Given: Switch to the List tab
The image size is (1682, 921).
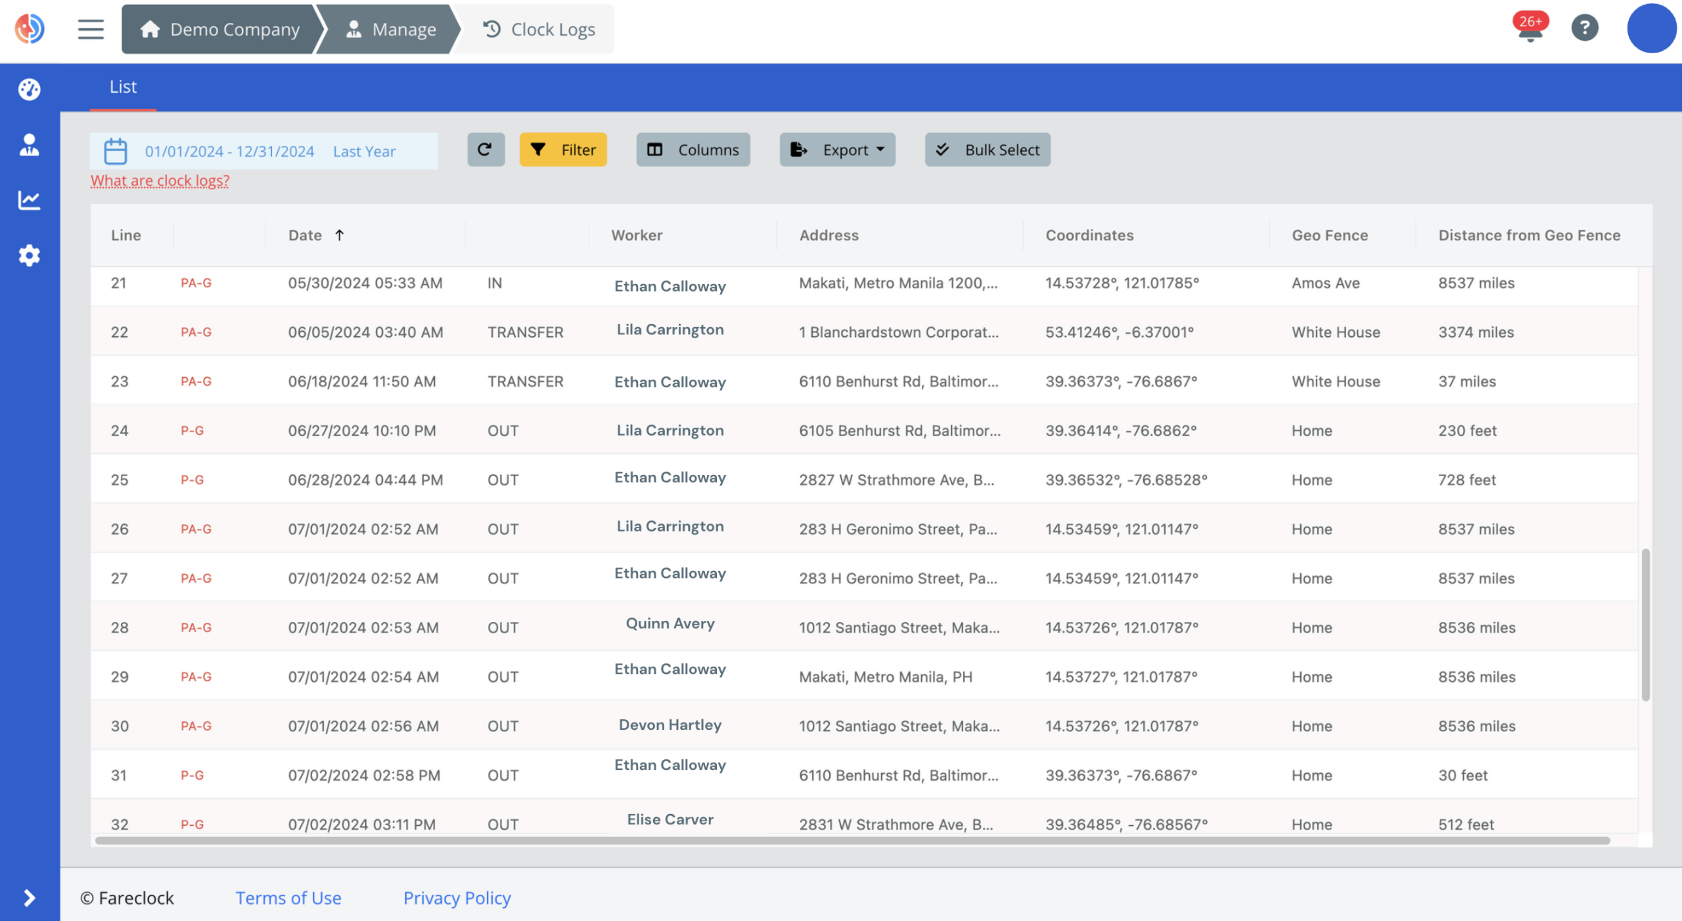Looking at the screenshot, I should 122,87.
